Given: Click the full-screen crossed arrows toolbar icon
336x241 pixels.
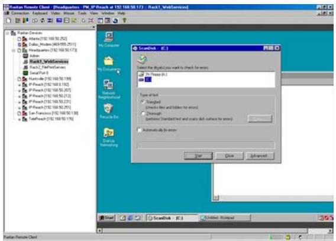Looking at the screenshot, I should click(91, 21).
